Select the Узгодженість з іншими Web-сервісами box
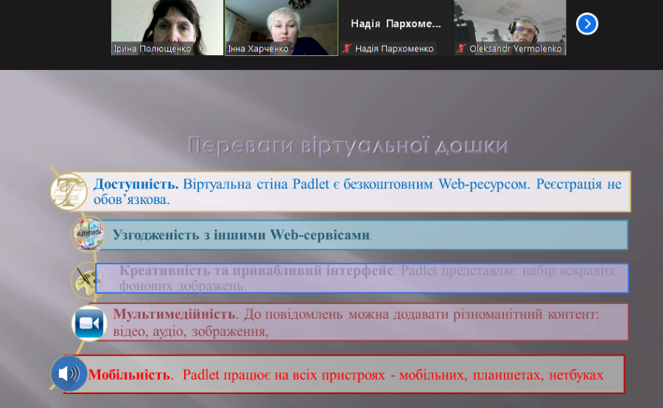The image size is (663, 408). coord(364,235)
